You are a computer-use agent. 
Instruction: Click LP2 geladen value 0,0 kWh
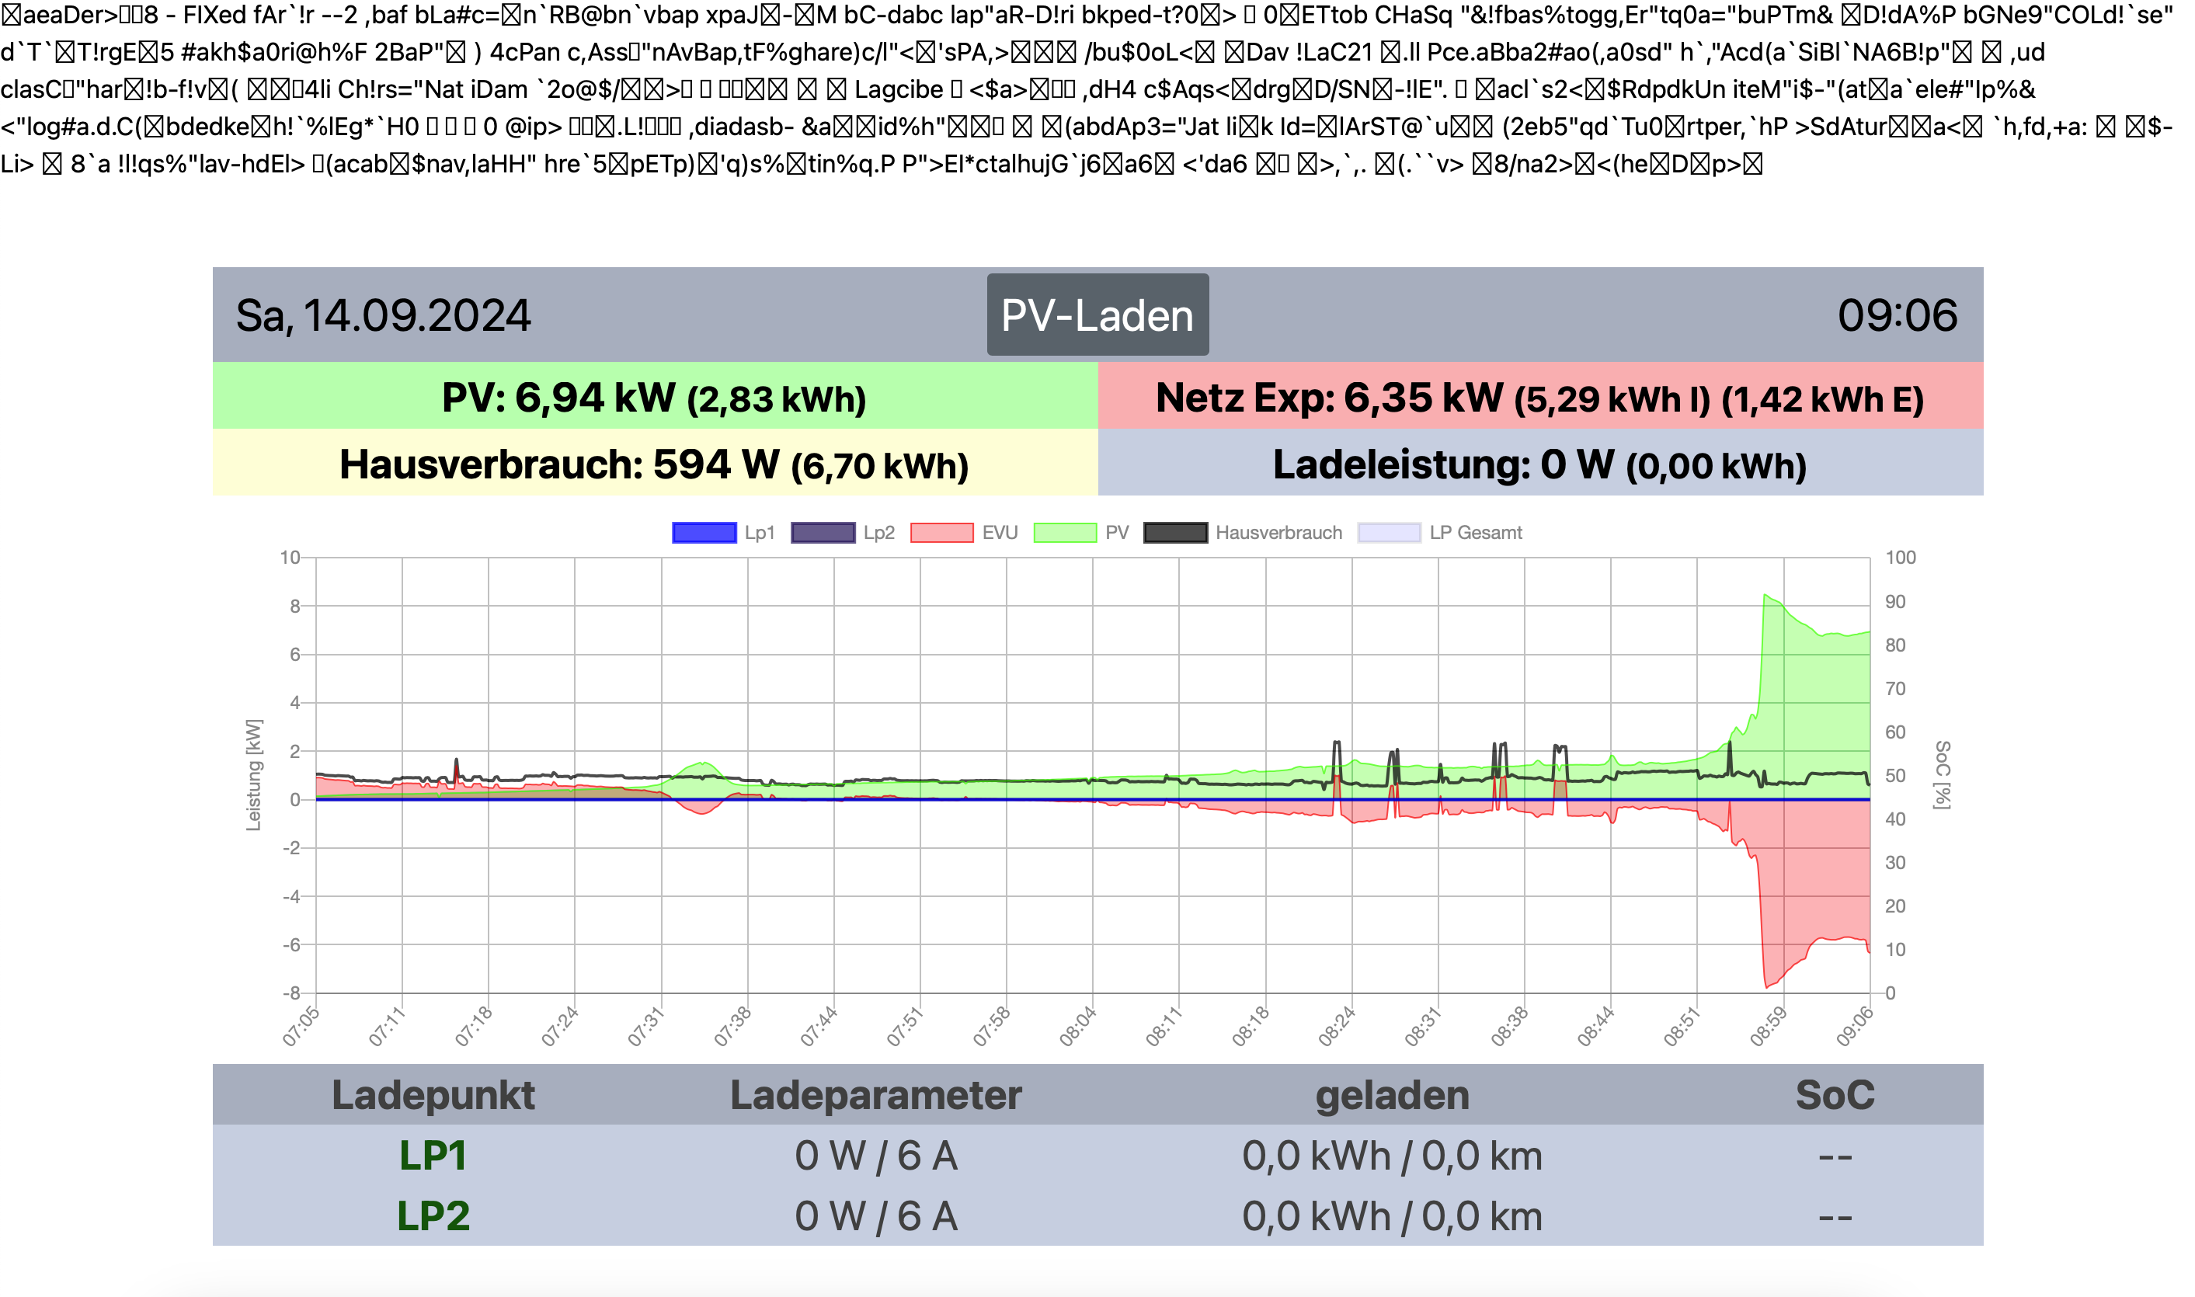coord(1316,1215)
